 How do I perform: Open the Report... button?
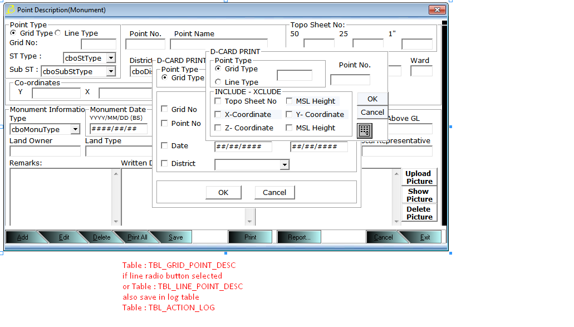299,237
